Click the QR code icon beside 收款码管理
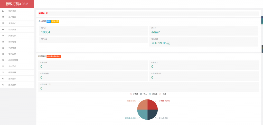 3,60
